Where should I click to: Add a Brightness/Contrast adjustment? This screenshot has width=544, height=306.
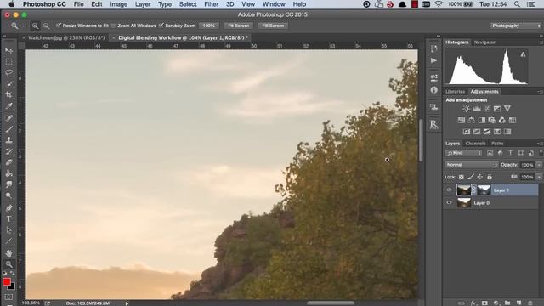tap(467, 109)
